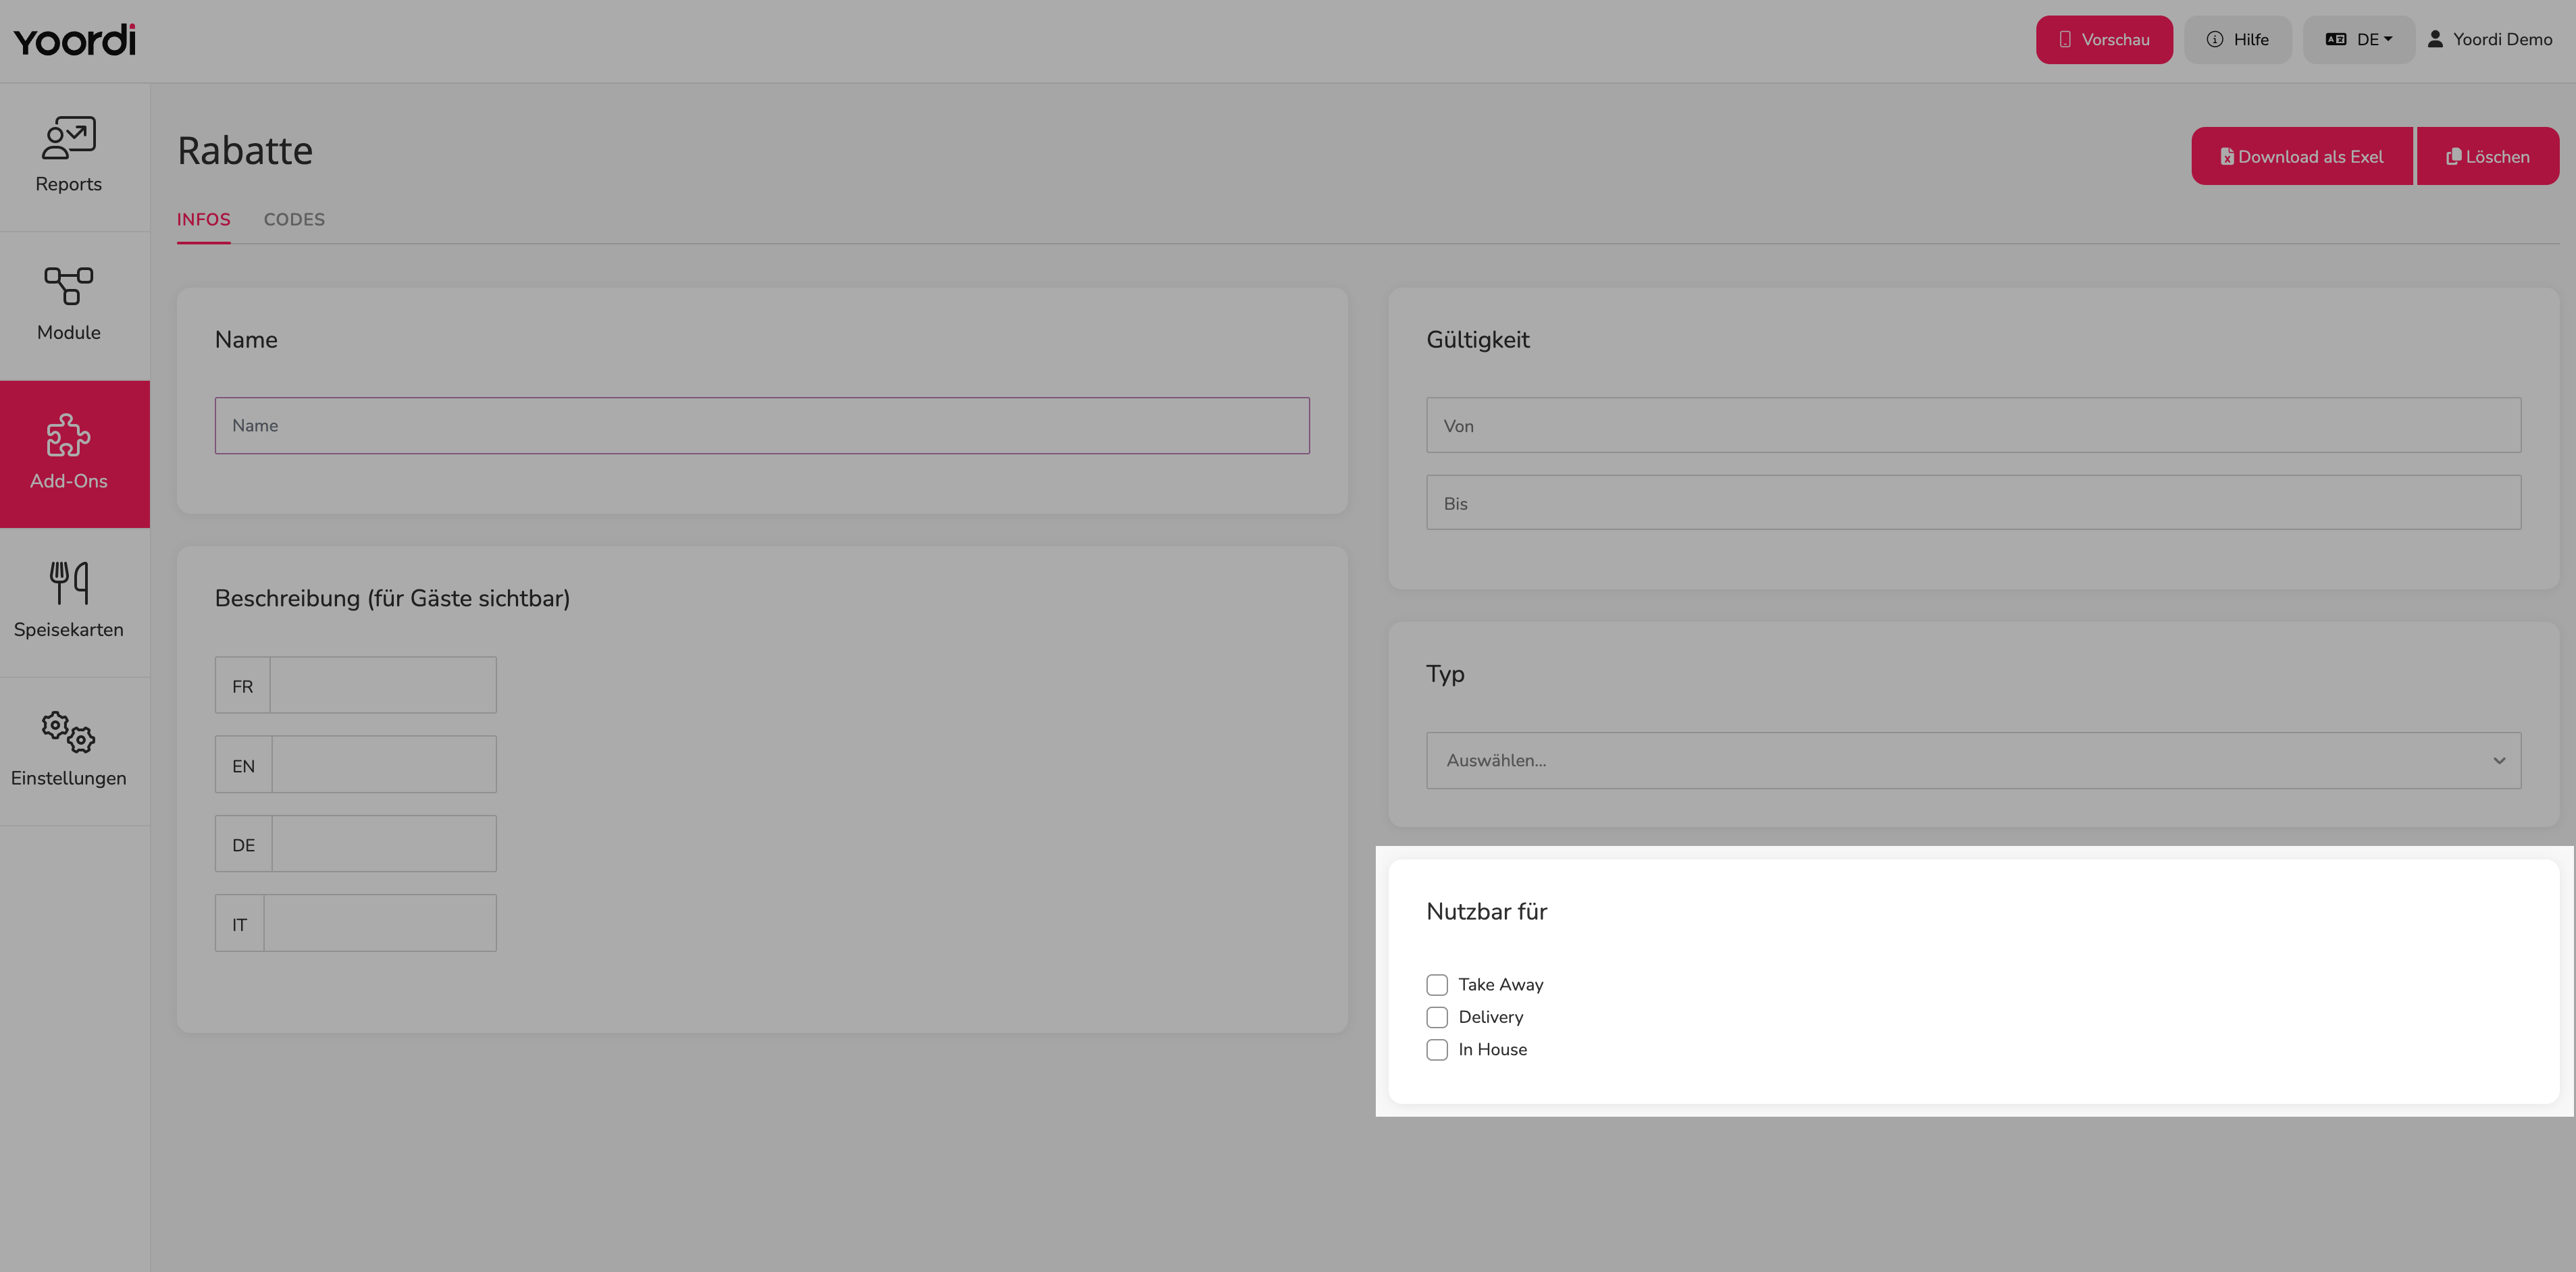Enable the Take Away checkbox

tap(1437, 985)
